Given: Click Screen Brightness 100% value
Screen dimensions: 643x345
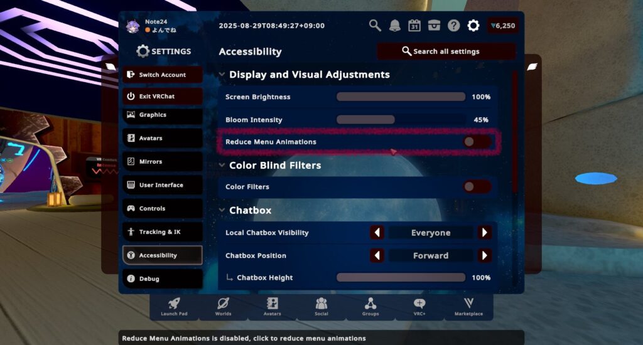Looking at the screenshot, I should [481, 97].
